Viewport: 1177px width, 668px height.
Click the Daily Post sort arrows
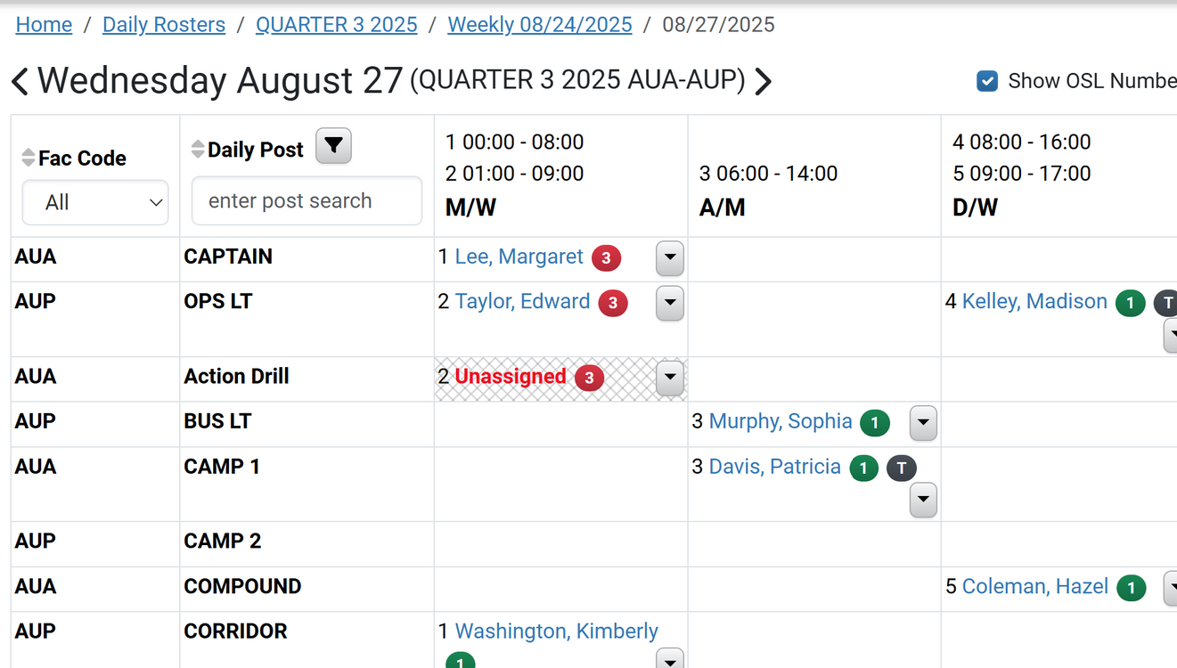click(198, 150)
